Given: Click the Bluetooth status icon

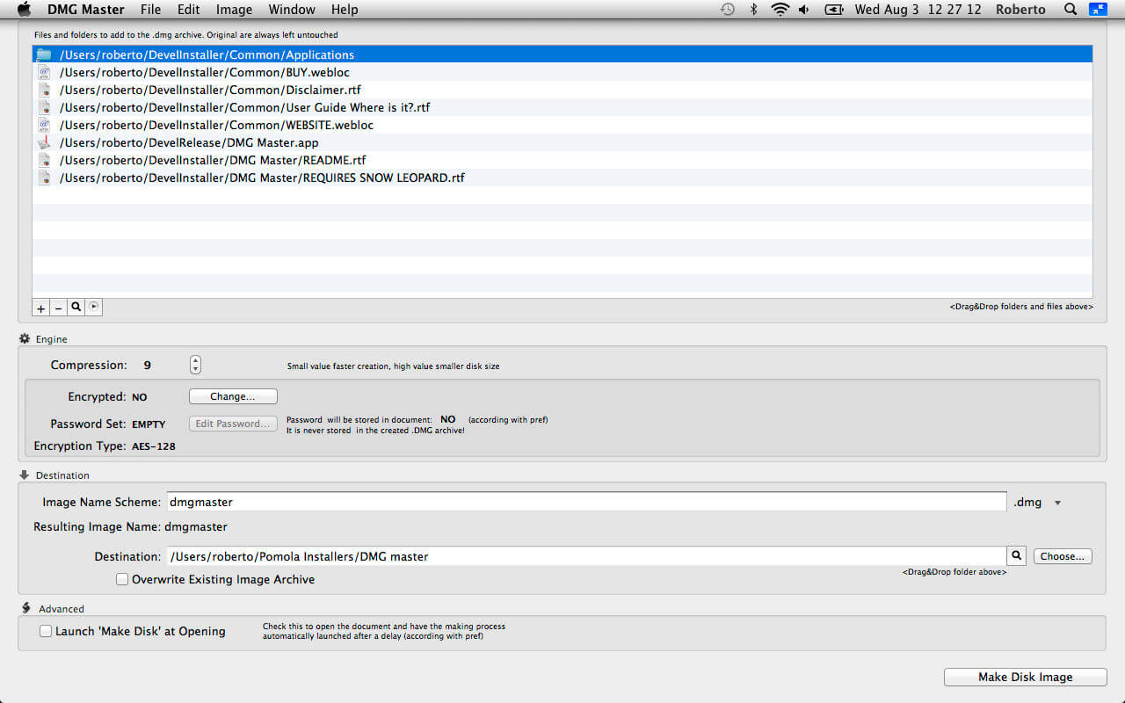Looking at the screenshot, I should (x=753, y=10).
